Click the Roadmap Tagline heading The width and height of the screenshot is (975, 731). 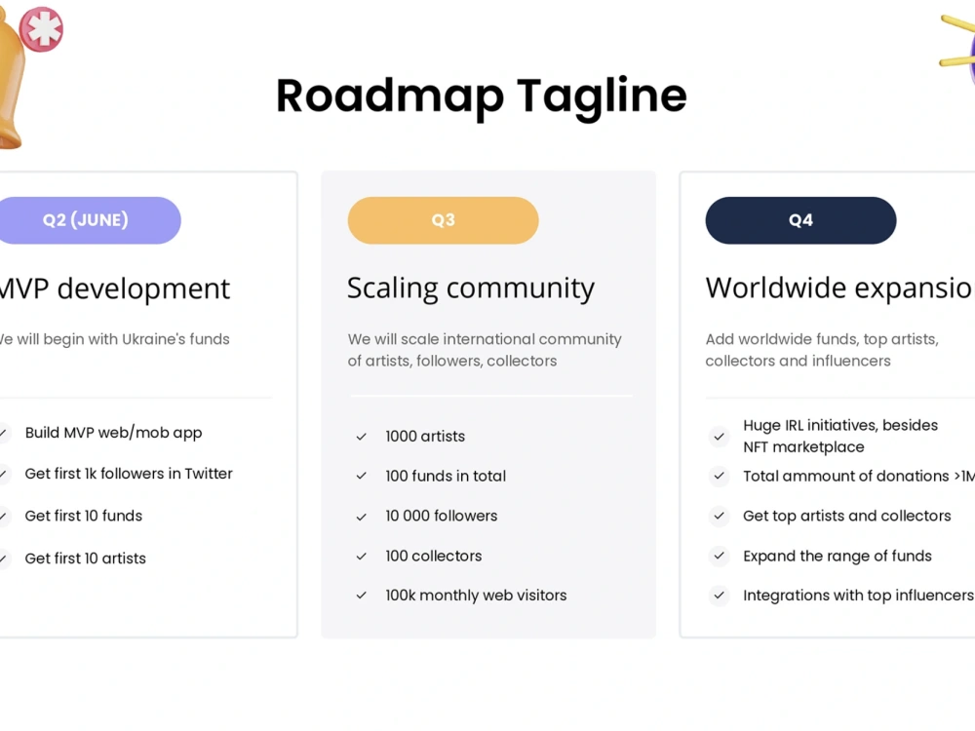pos(482,96)
